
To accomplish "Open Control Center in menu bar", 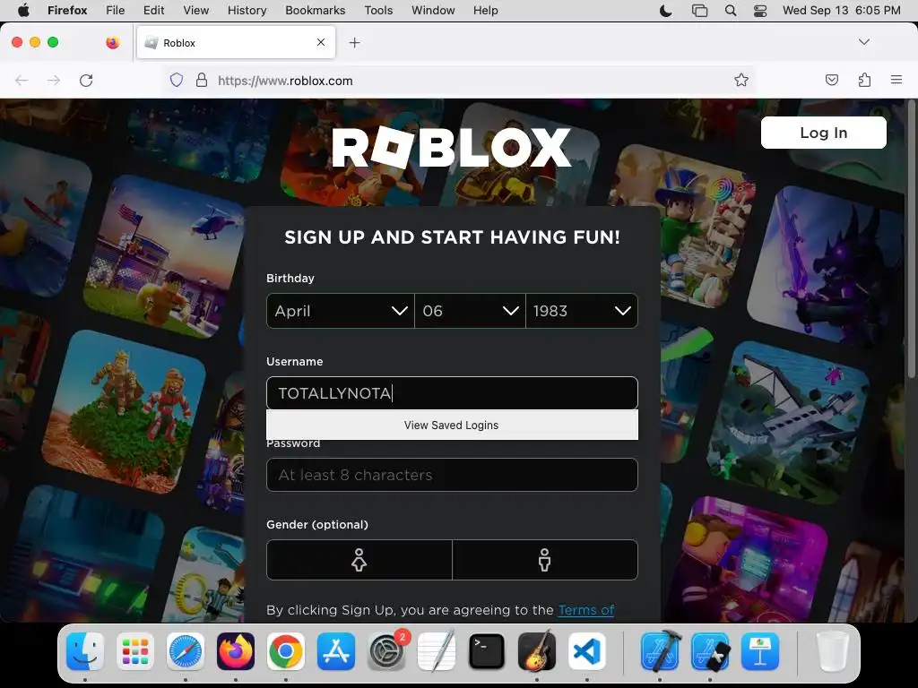I will pyautogui.click(x=760, y=10).
